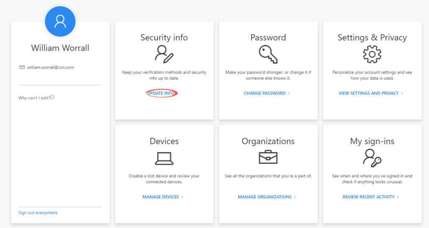This screenshot has height=228, width=429.
Task: Open the UPDATE INFO link
Action: coord(161,93)
